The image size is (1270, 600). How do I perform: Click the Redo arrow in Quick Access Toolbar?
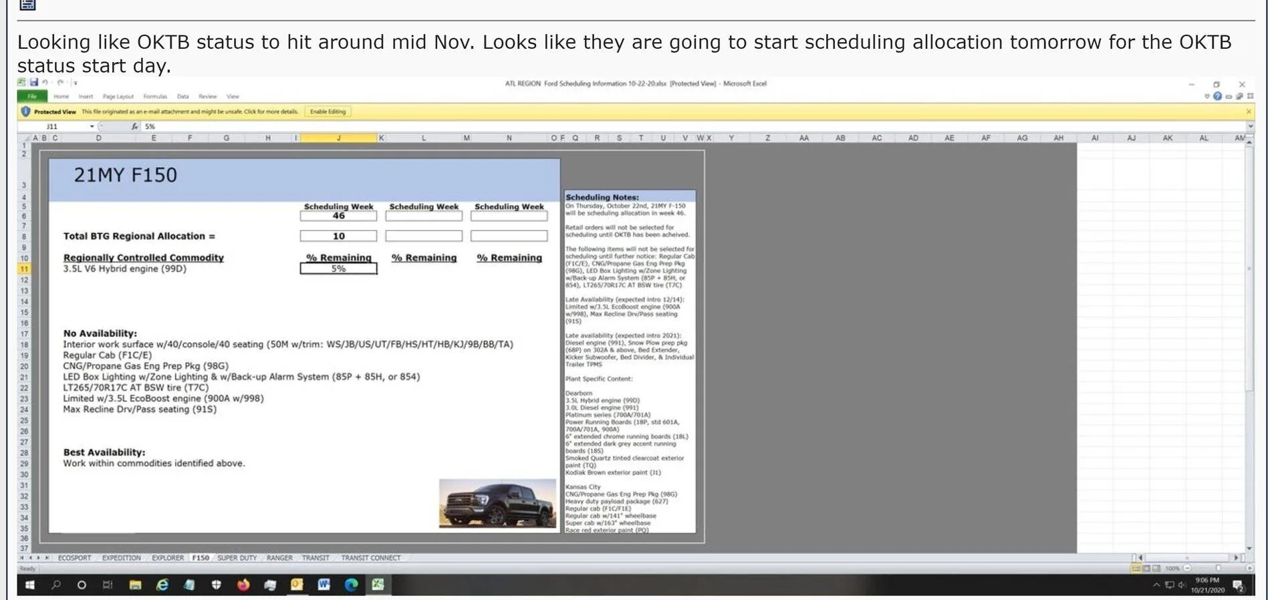pyautogui.click(x=60, y=82)
